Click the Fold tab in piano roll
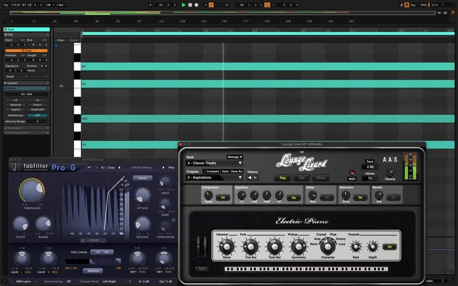 61,40
